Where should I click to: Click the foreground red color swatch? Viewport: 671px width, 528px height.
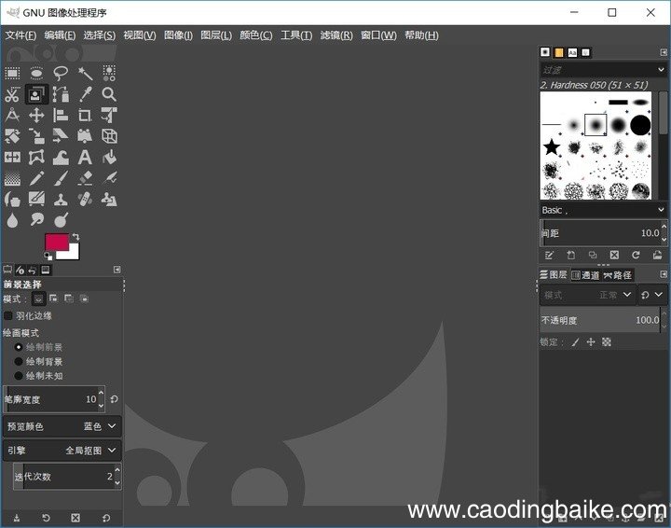point(57,242)
